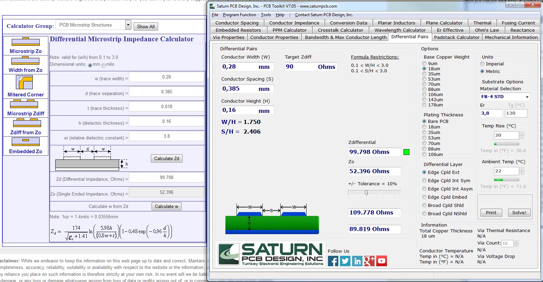543x282 pixels.
Task: Switch to Ohm's Law tab
Action: coord(487,30)
